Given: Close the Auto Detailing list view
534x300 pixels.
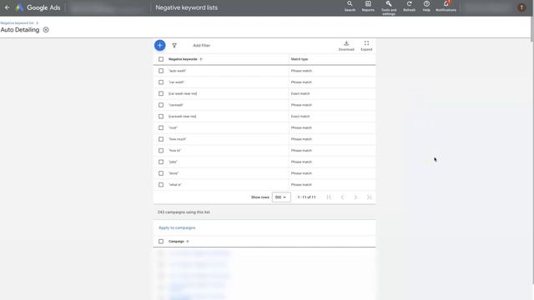Looking at the screenshot, I should click(46, 30).
